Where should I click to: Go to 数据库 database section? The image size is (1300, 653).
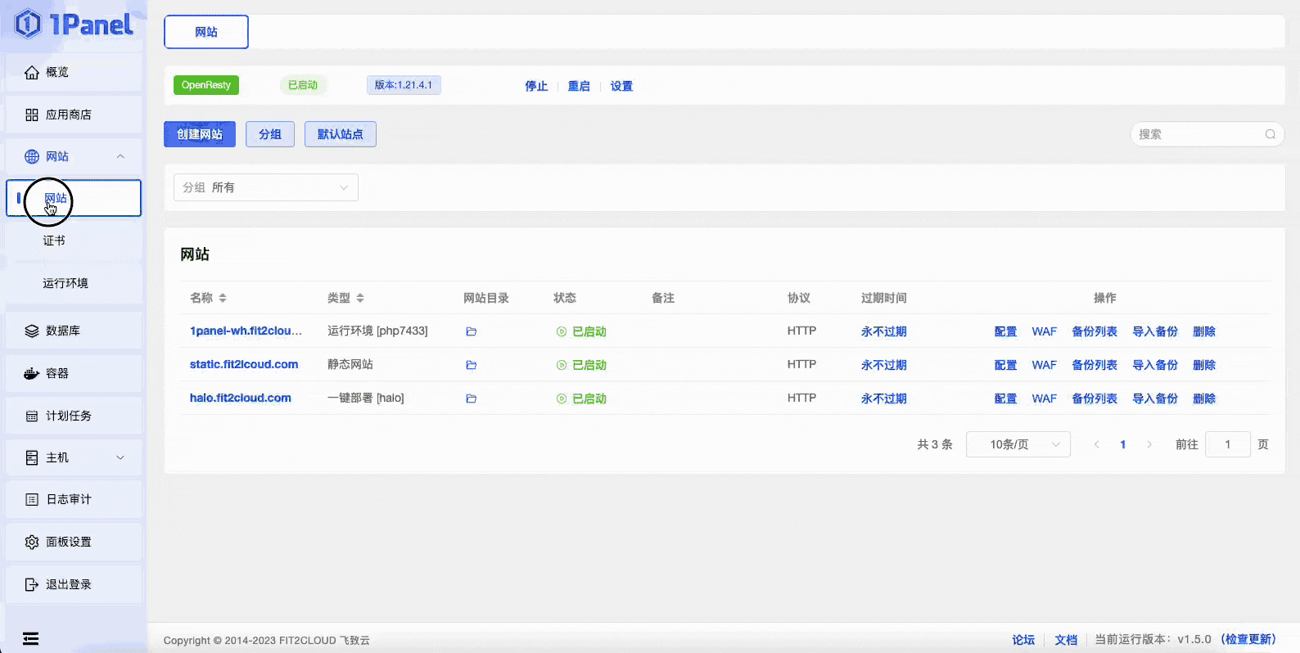click(x=74, y=331)
